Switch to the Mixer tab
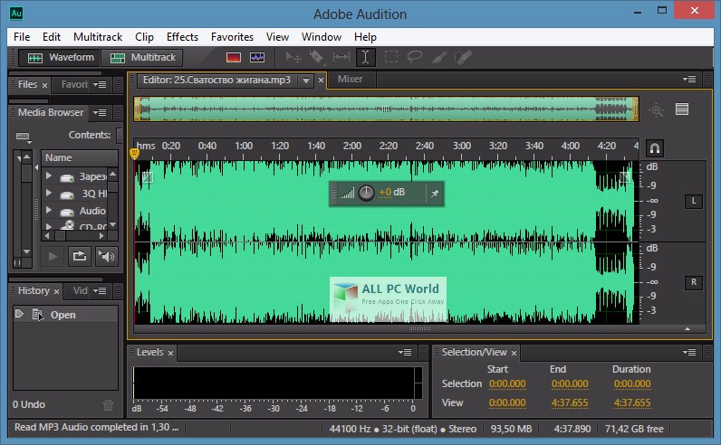Screen dimensions: 721x445 [350, 79]
